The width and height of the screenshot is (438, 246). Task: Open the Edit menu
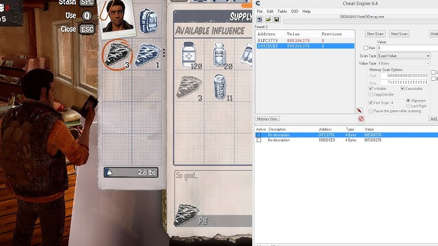[x=270, y=11]
